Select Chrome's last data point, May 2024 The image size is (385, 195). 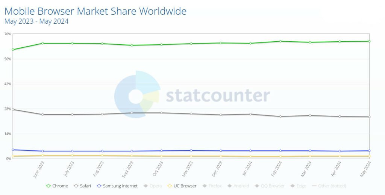(369, 41)
